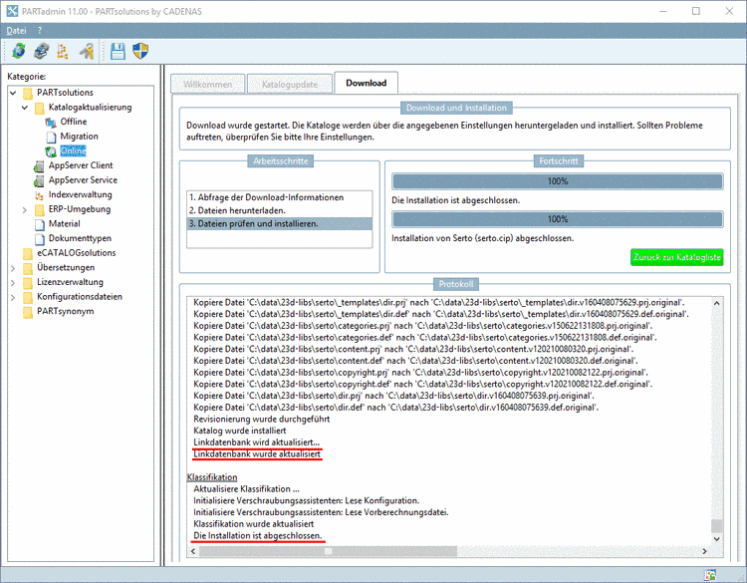Viewport: 747px width, 583px height.
Task: Click Protokoll scroll right arrow
Action: pyautogui.click(x=704, y=551)
